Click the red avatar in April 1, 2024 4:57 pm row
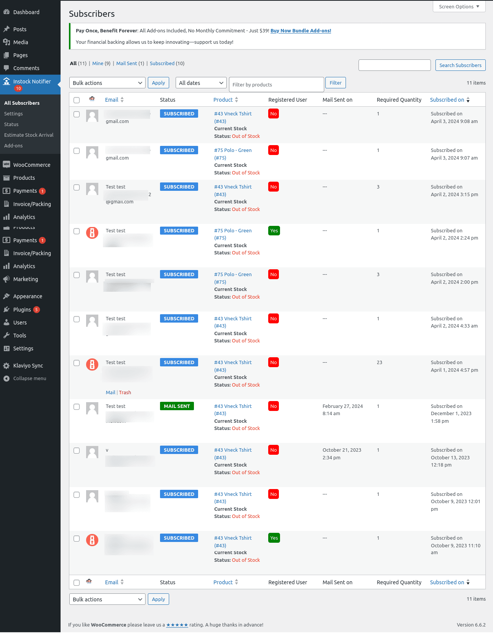The height and width of the screenshot is (633, 493). 92,364
